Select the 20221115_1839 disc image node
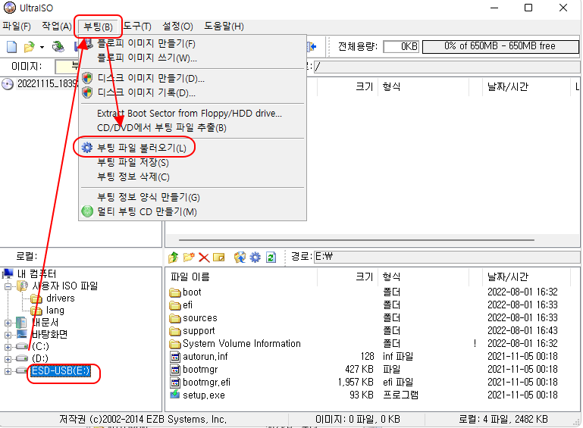 (48, 84)
